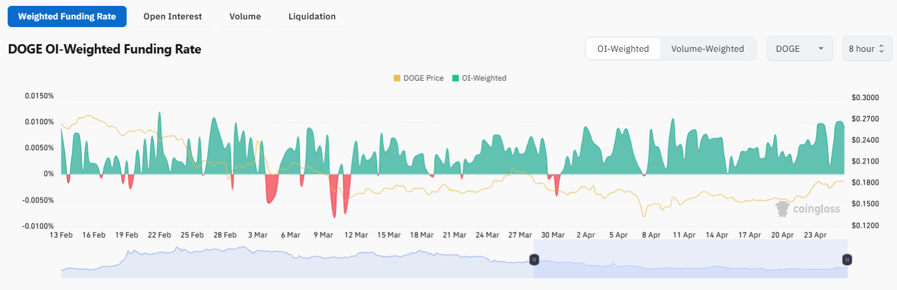Image resolution: width=897 pixels, height=290 pixels.
Task: Toggle DOGE Price legend series
Action: tap(418, 78)
